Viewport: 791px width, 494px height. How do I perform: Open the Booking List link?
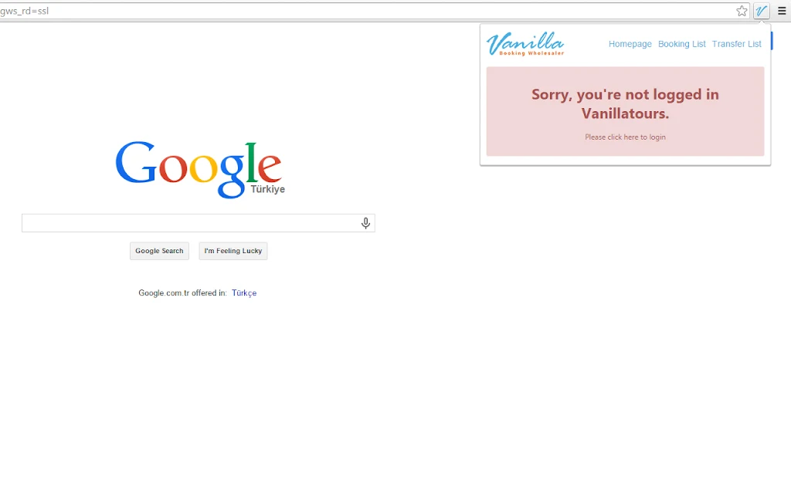point(681,44)
